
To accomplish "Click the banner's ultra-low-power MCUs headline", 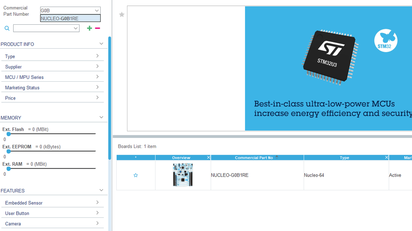I will coord(333,108).
